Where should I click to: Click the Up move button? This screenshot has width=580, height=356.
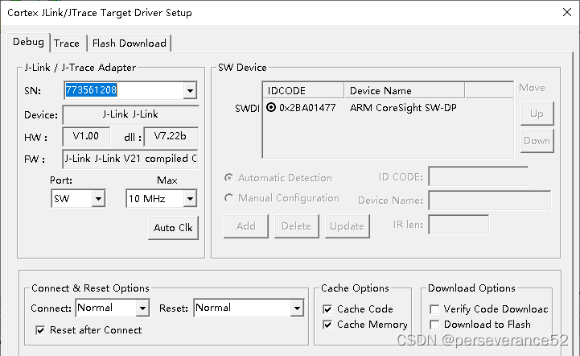coord(537,114)
